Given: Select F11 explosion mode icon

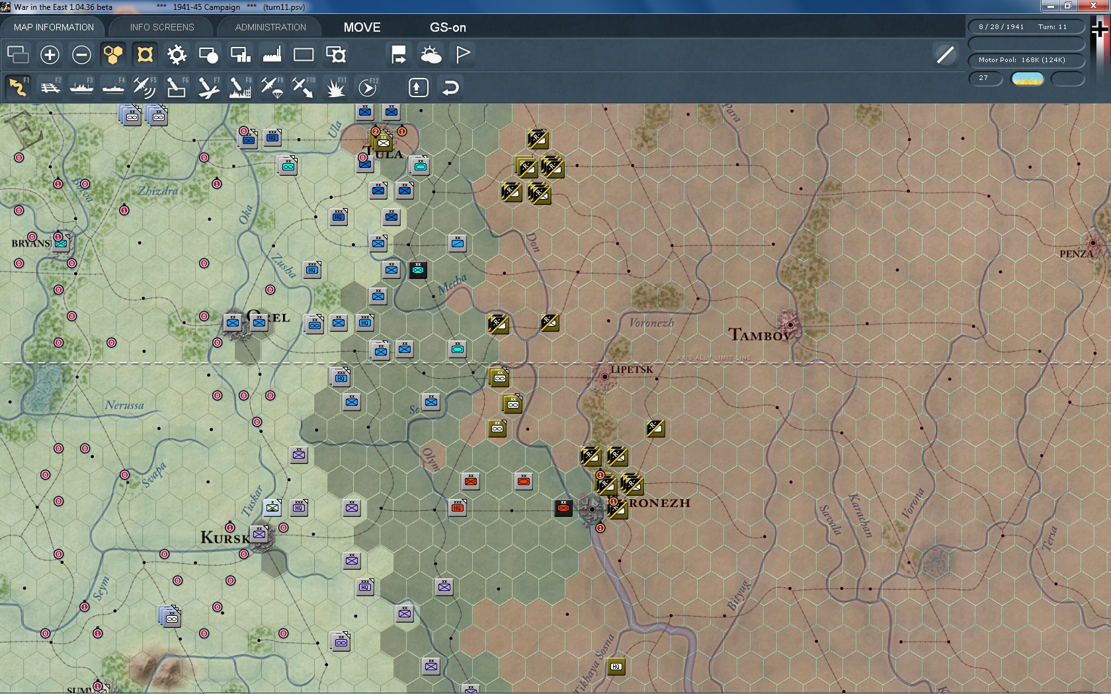Looking at the screenshot, I should [336, 87].
